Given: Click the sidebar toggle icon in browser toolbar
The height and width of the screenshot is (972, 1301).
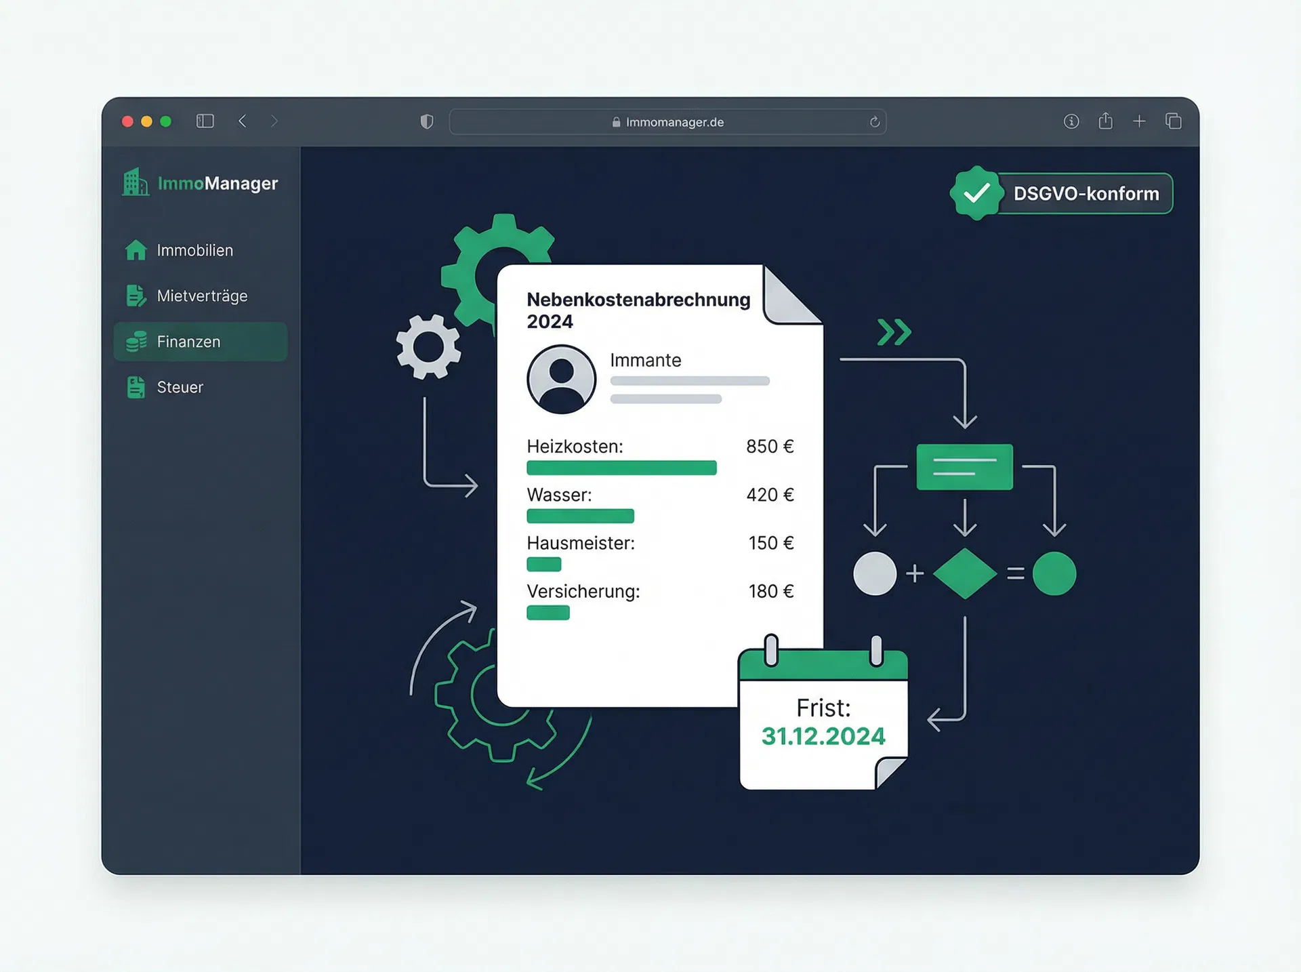Looking at the screenshot, I should click(x=205, y=121).
